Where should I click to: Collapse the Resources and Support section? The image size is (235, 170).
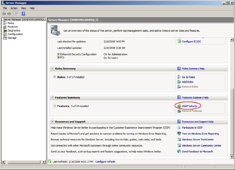click(52, 122)
